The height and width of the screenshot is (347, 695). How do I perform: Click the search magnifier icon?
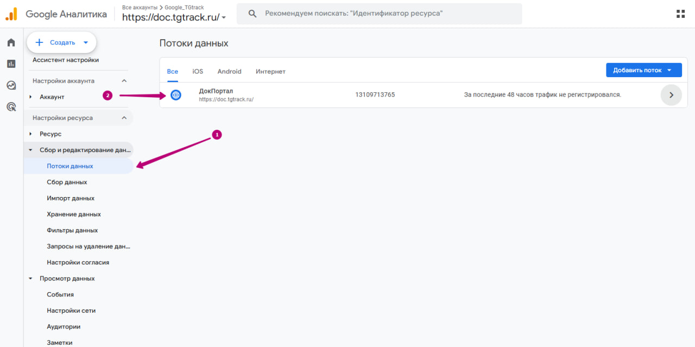click(x=252, y=14)
